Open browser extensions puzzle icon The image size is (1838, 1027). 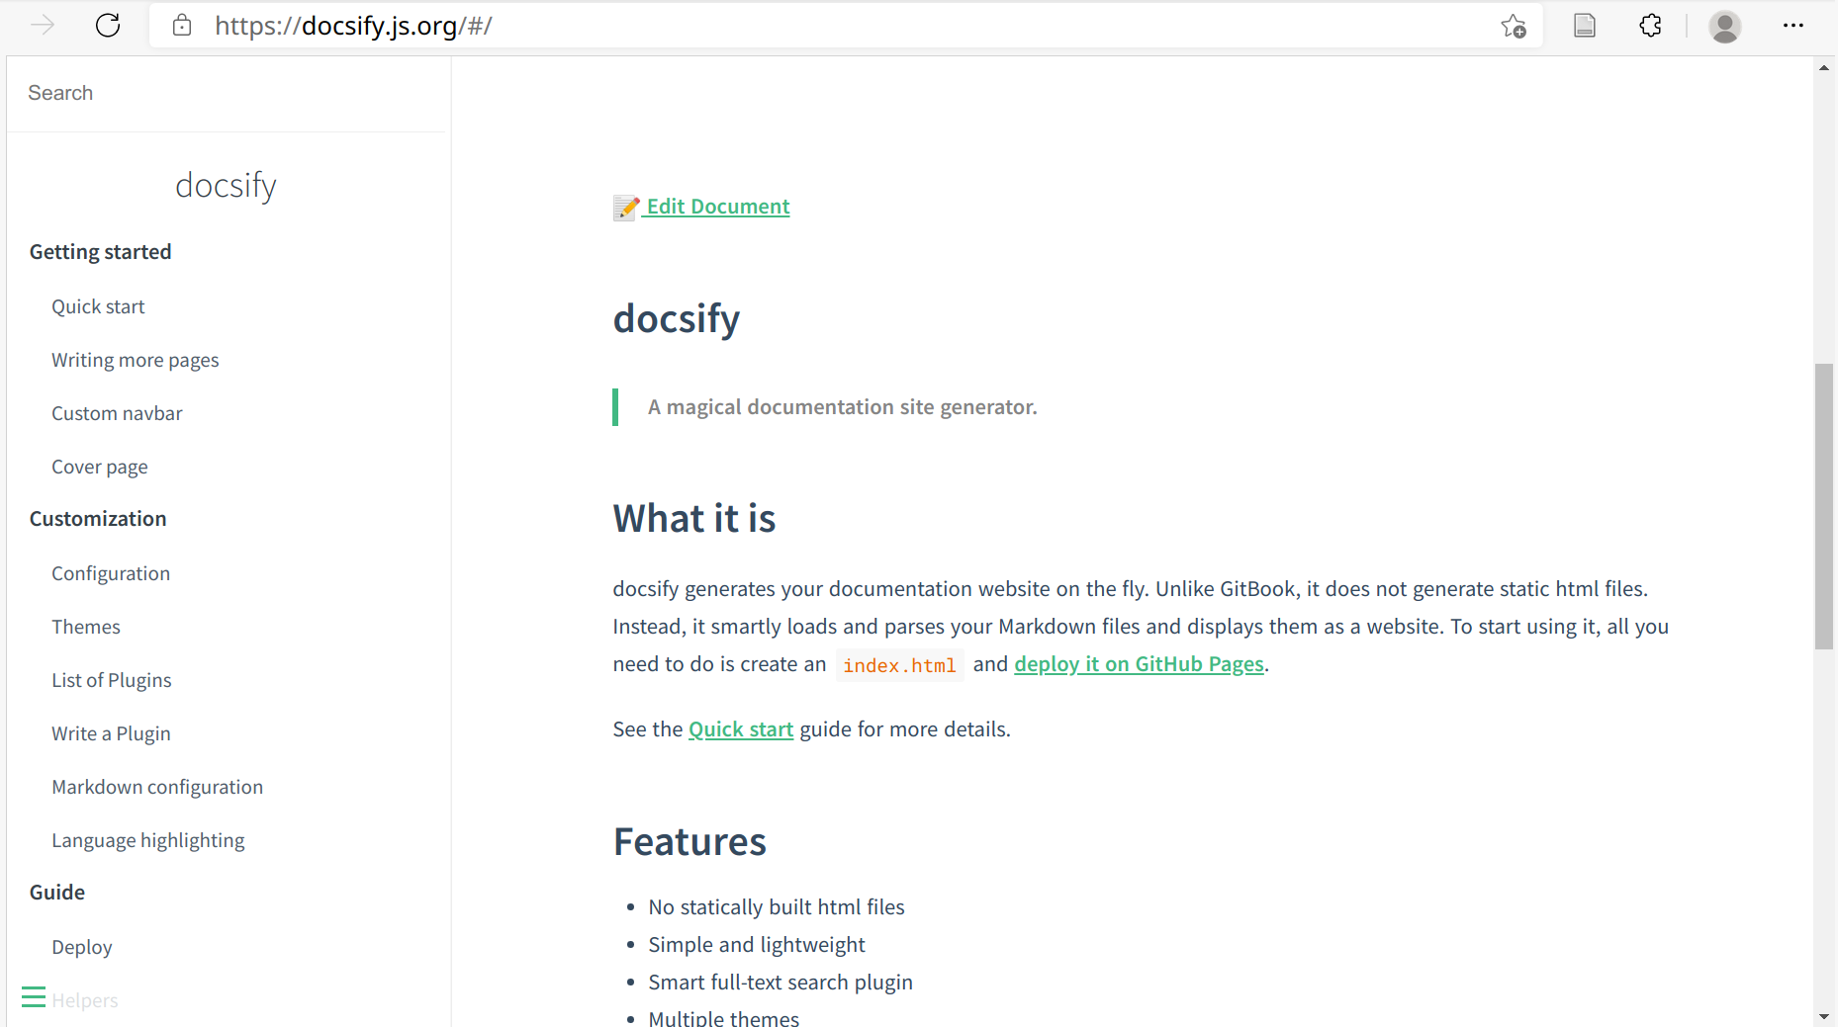[x=1650, y=26]
